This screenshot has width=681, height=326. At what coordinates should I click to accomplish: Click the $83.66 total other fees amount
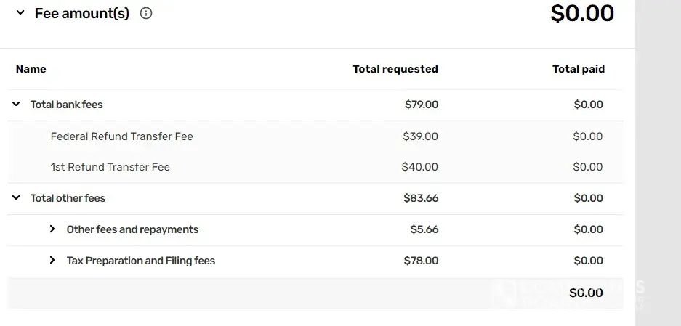421,198
